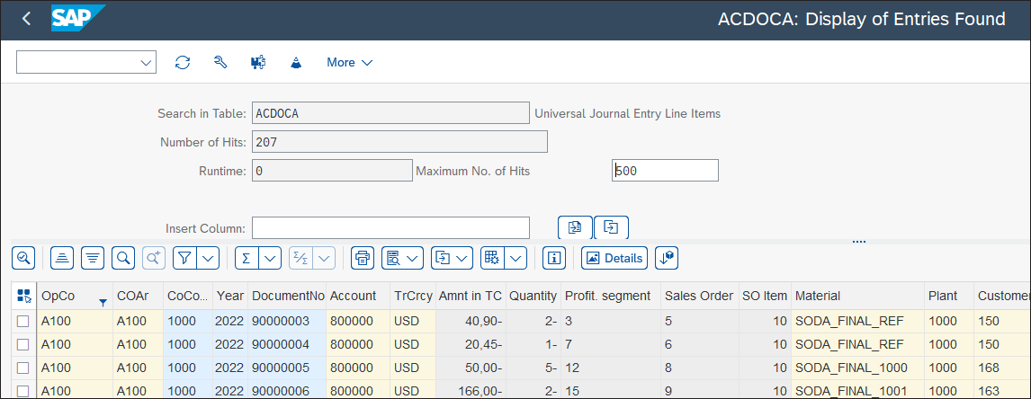This screenshot has width=1031, height=399.
Task: Expand the layout options dropdown arrow
Action: pyautogui.click(x=515, y=258)
